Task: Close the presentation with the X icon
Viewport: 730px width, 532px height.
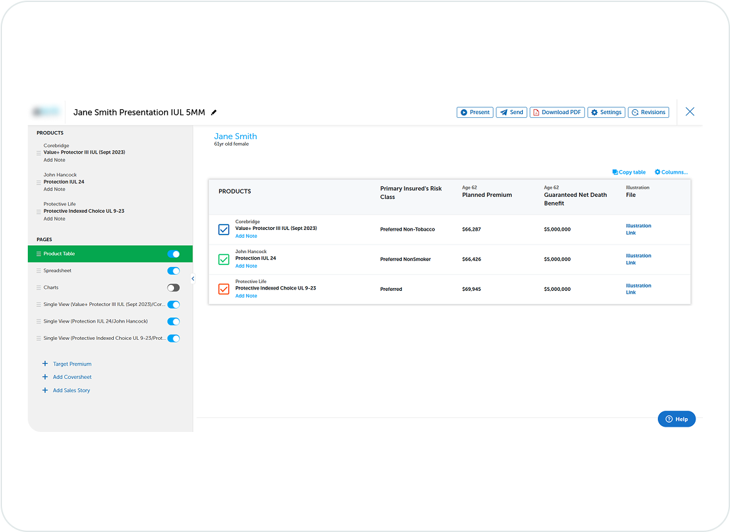Action: [690, 111]
